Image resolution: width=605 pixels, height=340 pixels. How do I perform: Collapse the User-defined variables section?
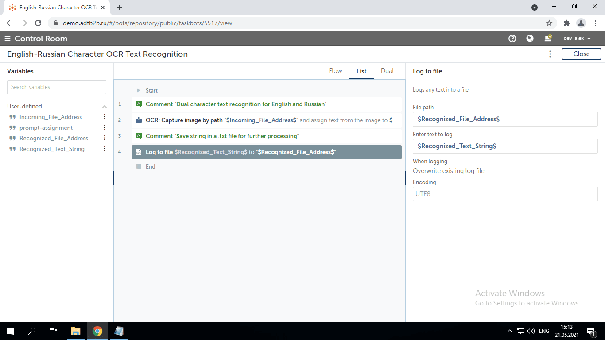click(x=105, y=107)
